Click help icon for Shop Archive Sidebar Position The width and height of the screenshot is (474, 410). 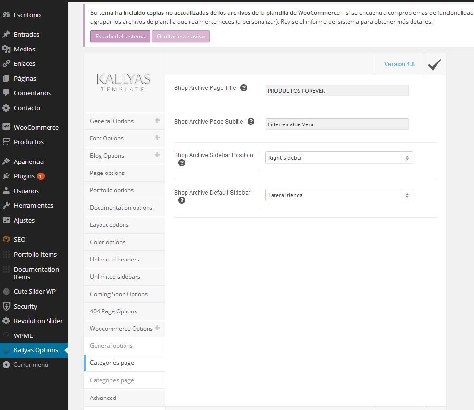[x=182, y=163]
